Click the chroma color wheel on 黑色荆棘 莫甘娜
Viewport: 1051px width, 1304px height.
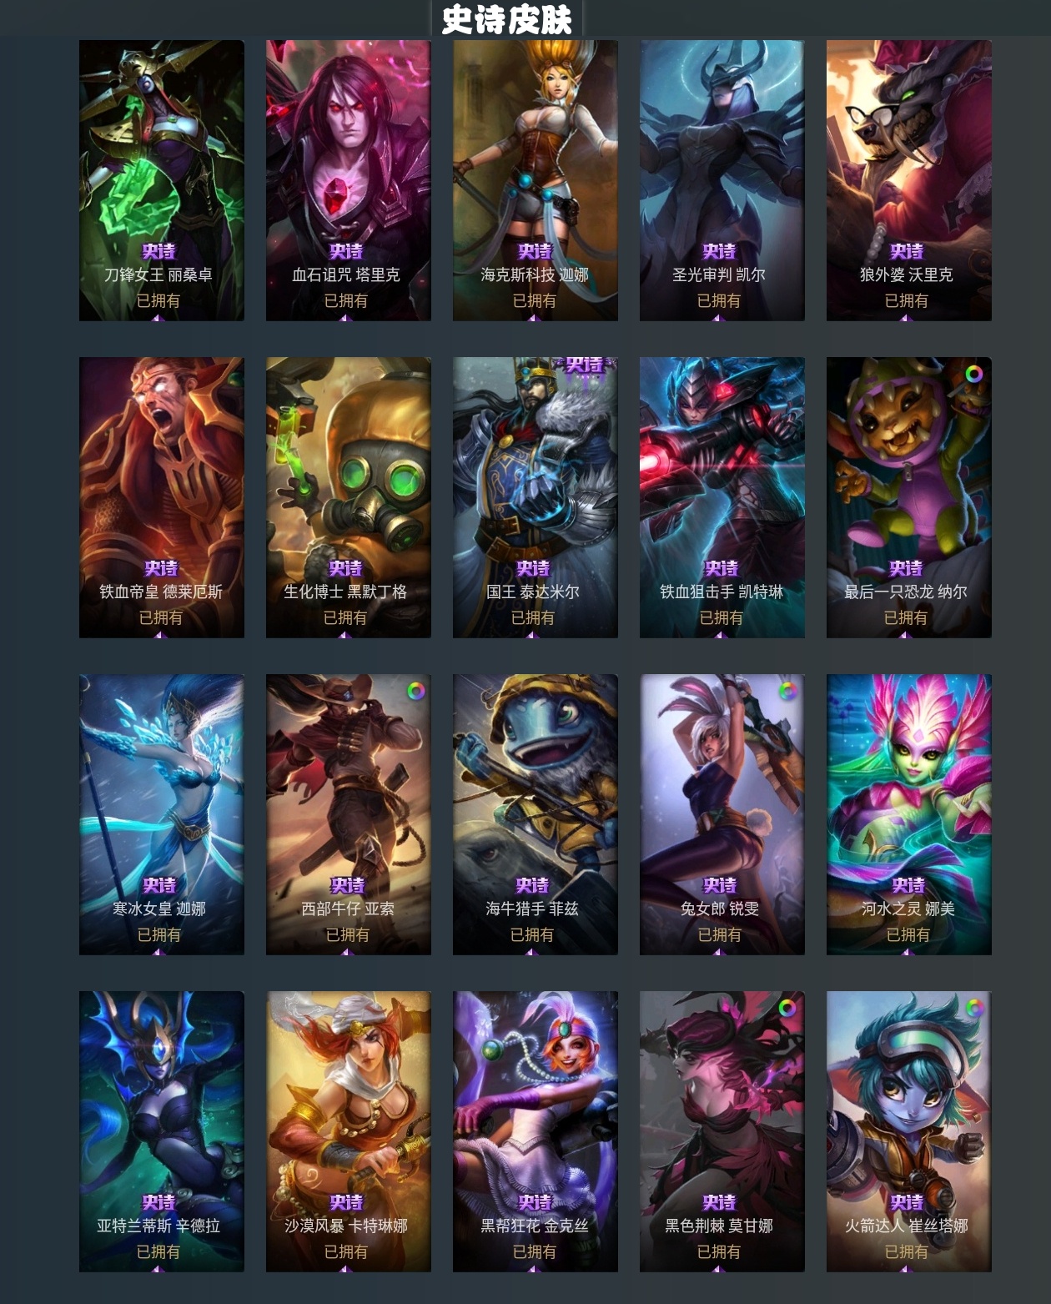pos(787,1008)
